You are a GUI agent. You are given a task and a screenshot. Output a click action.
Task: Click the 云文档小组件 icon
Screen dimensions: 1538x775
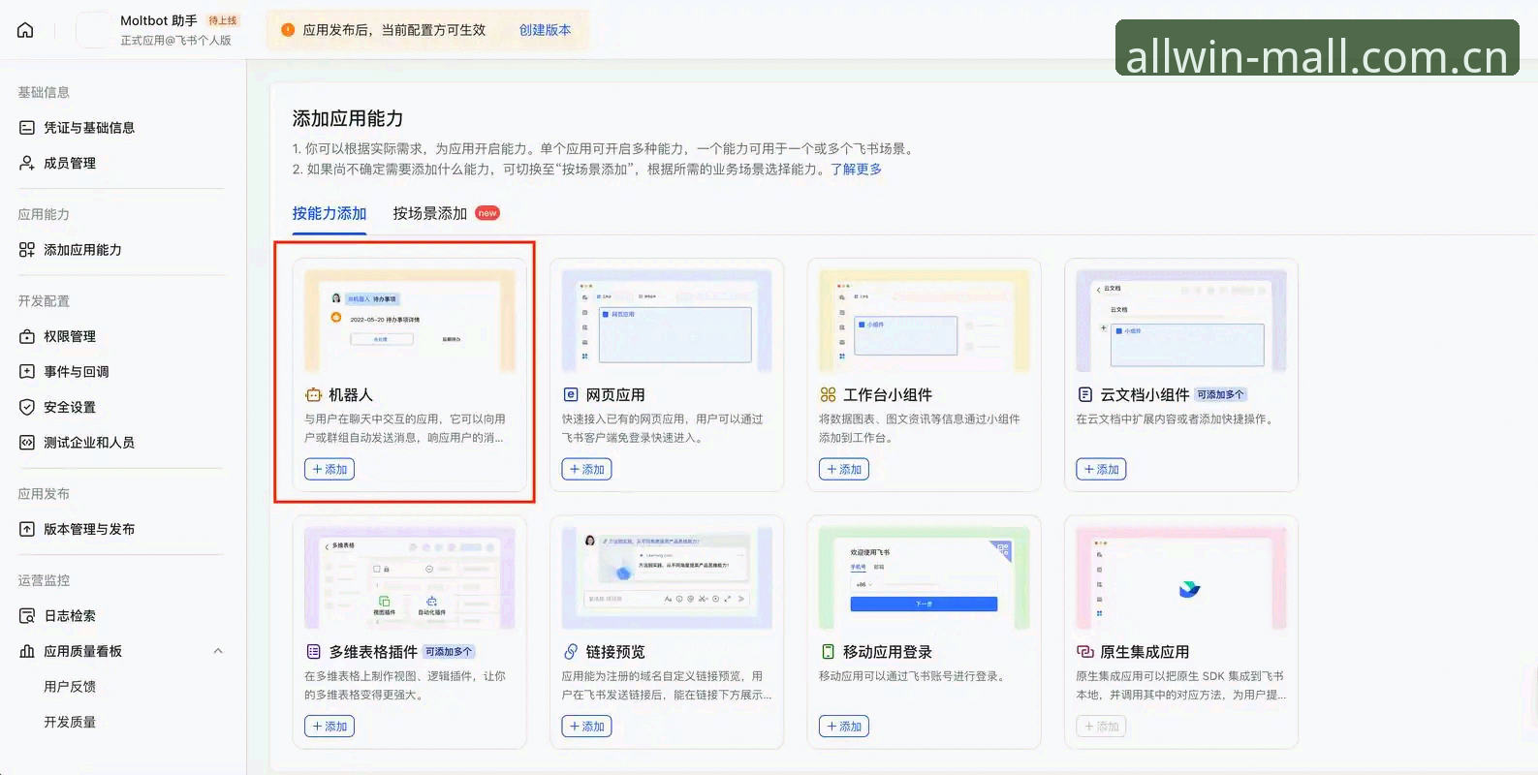(1085, 394)
